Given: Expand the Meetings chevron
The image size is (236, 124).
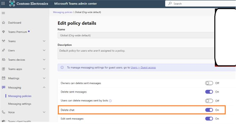Looking at the screenshot, I should pos(44,78).
